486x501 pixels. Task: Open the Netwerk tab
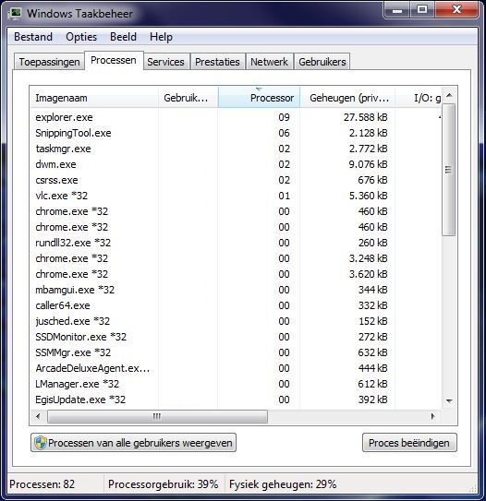tap(269, 62)
